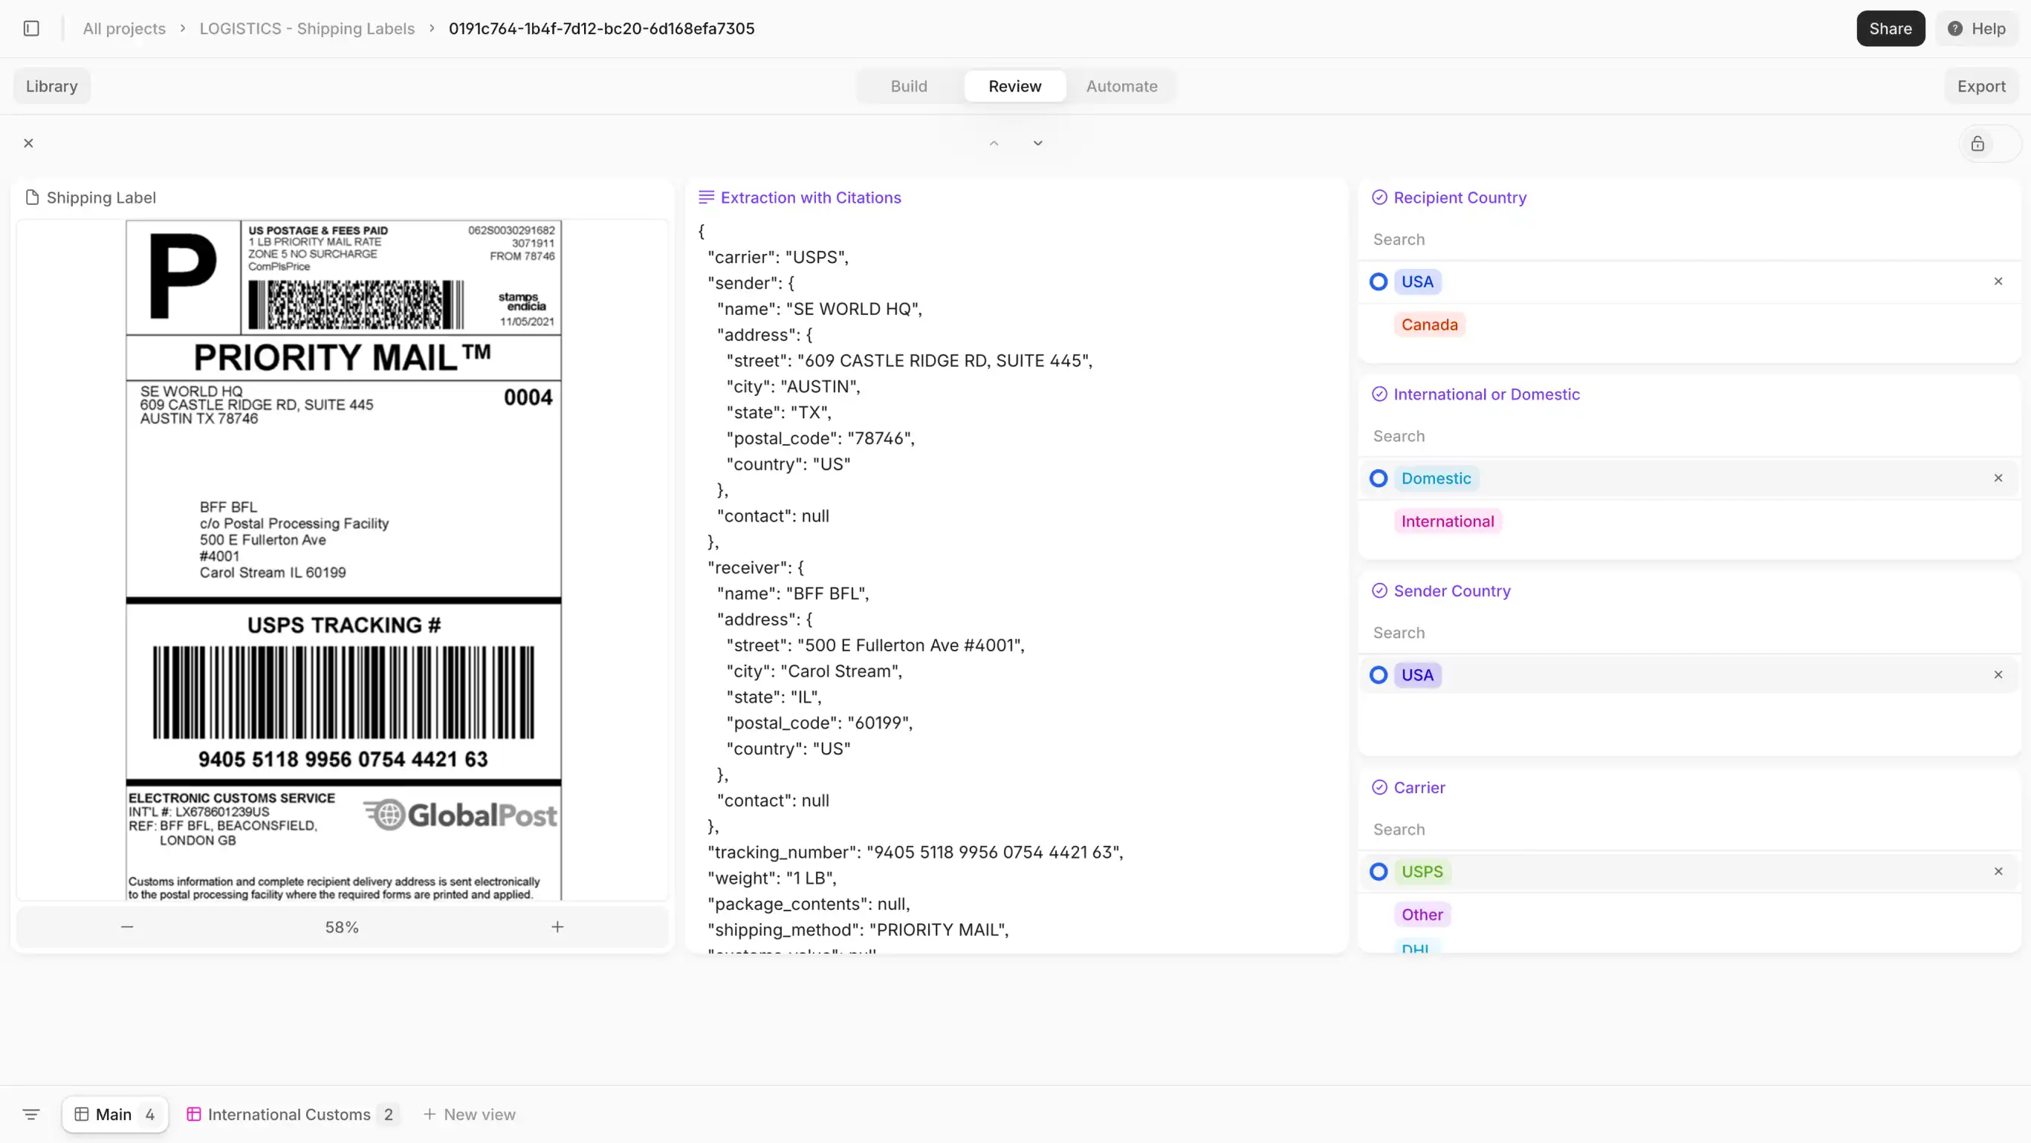The width and height of the screenshot is (2031, 1143).
Task: Focus the International or Domestic search field
Action: 1689,437
